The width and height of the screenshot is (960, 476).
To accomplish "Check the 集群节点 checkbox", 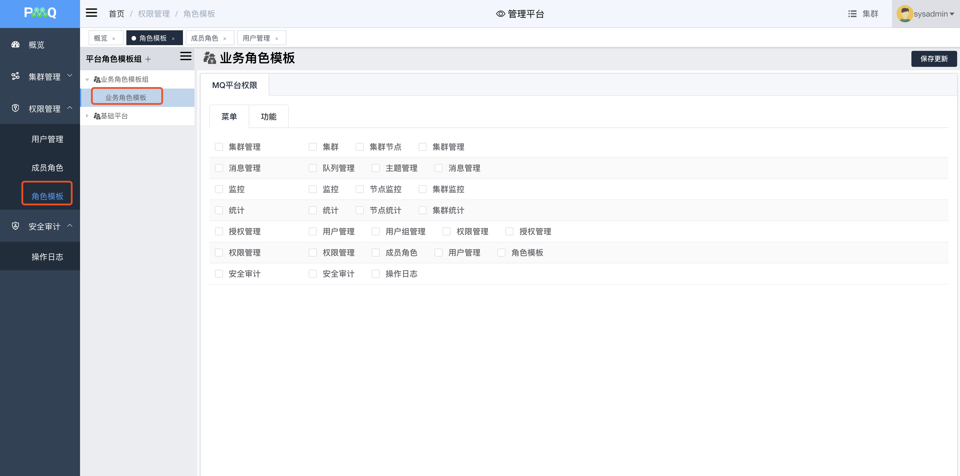I will pyautogui.click(x=360, y=147).
